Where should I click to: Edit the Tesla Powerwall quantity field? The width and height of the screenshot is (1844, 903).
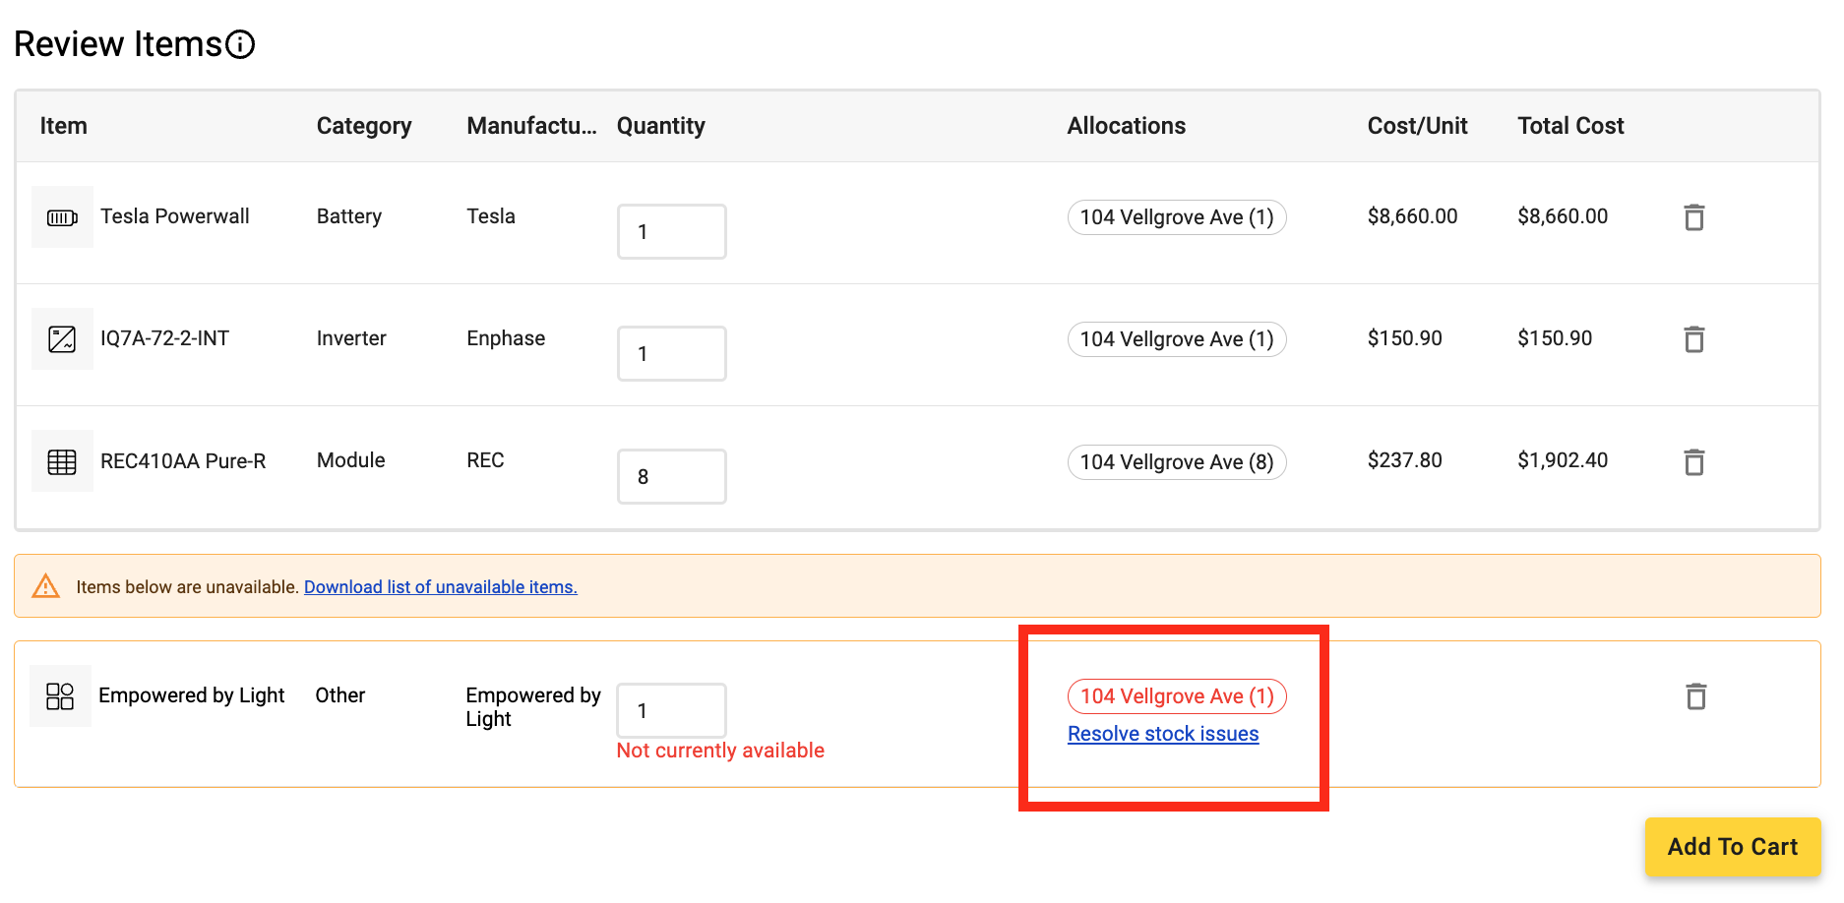(x=672, y=232)
